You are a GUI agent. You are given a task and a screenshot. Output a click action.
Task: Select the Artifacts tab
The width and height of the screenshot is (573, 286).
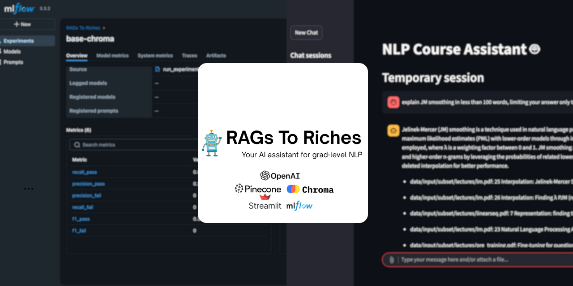(x=216, y=55)
